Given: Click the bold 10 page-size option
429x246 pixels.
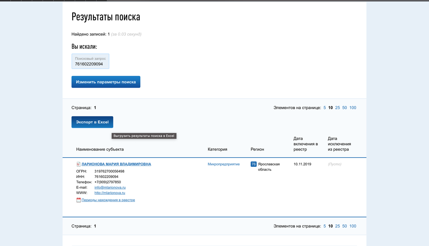Looking at the screenshot, I should point(330,107).
